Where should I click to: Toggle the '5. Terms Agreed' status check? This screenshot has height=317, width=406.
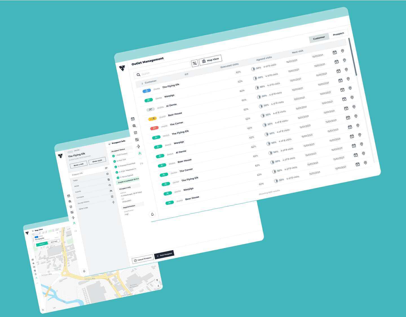[x=118, y=178]
